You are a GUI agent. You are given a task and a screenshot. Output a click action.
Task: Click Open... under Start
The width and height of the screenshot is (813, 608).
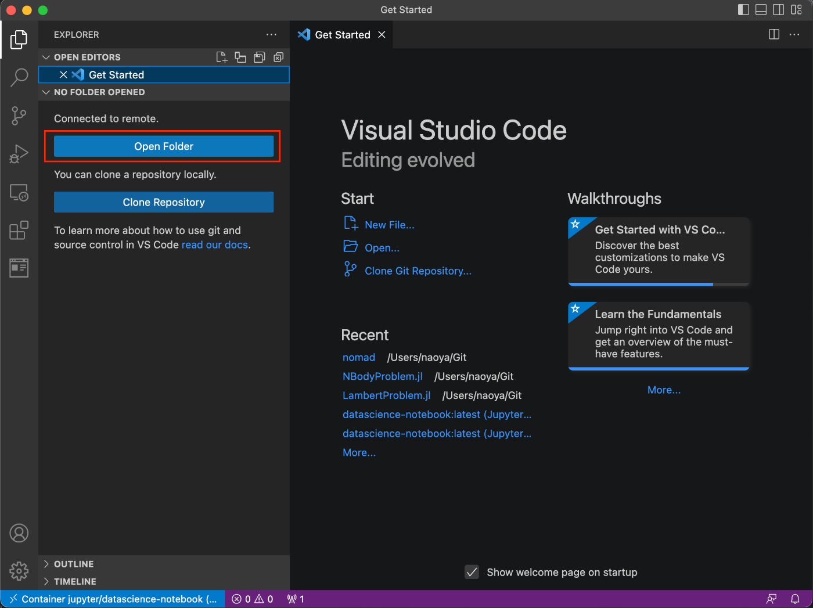pyautogui.click(x=382, y=247)
